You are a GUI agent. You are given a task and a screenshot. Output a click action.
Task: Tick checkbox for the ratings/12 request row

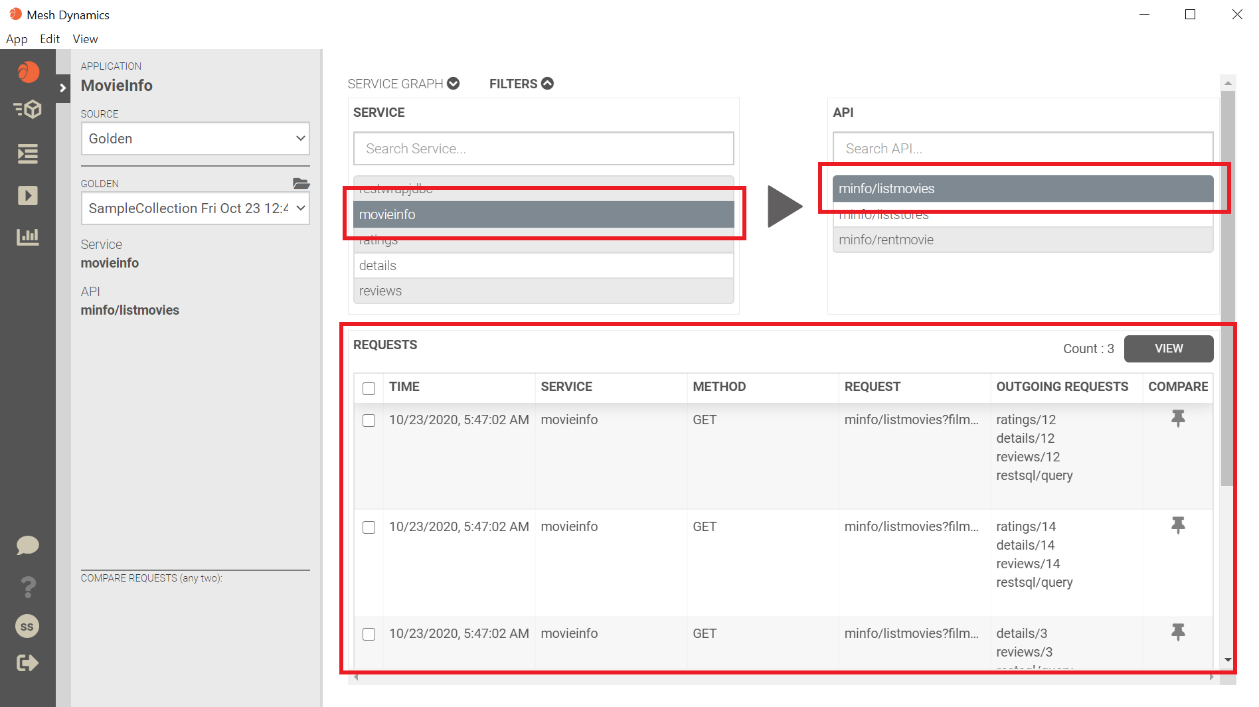pos(369,421)
